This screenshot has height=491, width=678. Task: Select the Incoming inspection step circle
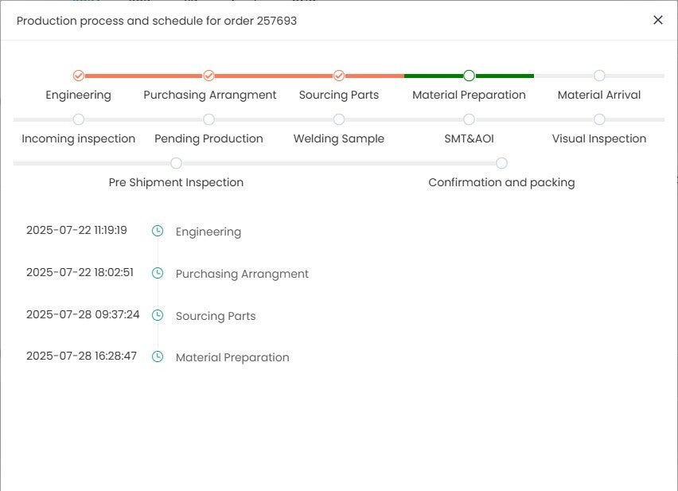78,119
